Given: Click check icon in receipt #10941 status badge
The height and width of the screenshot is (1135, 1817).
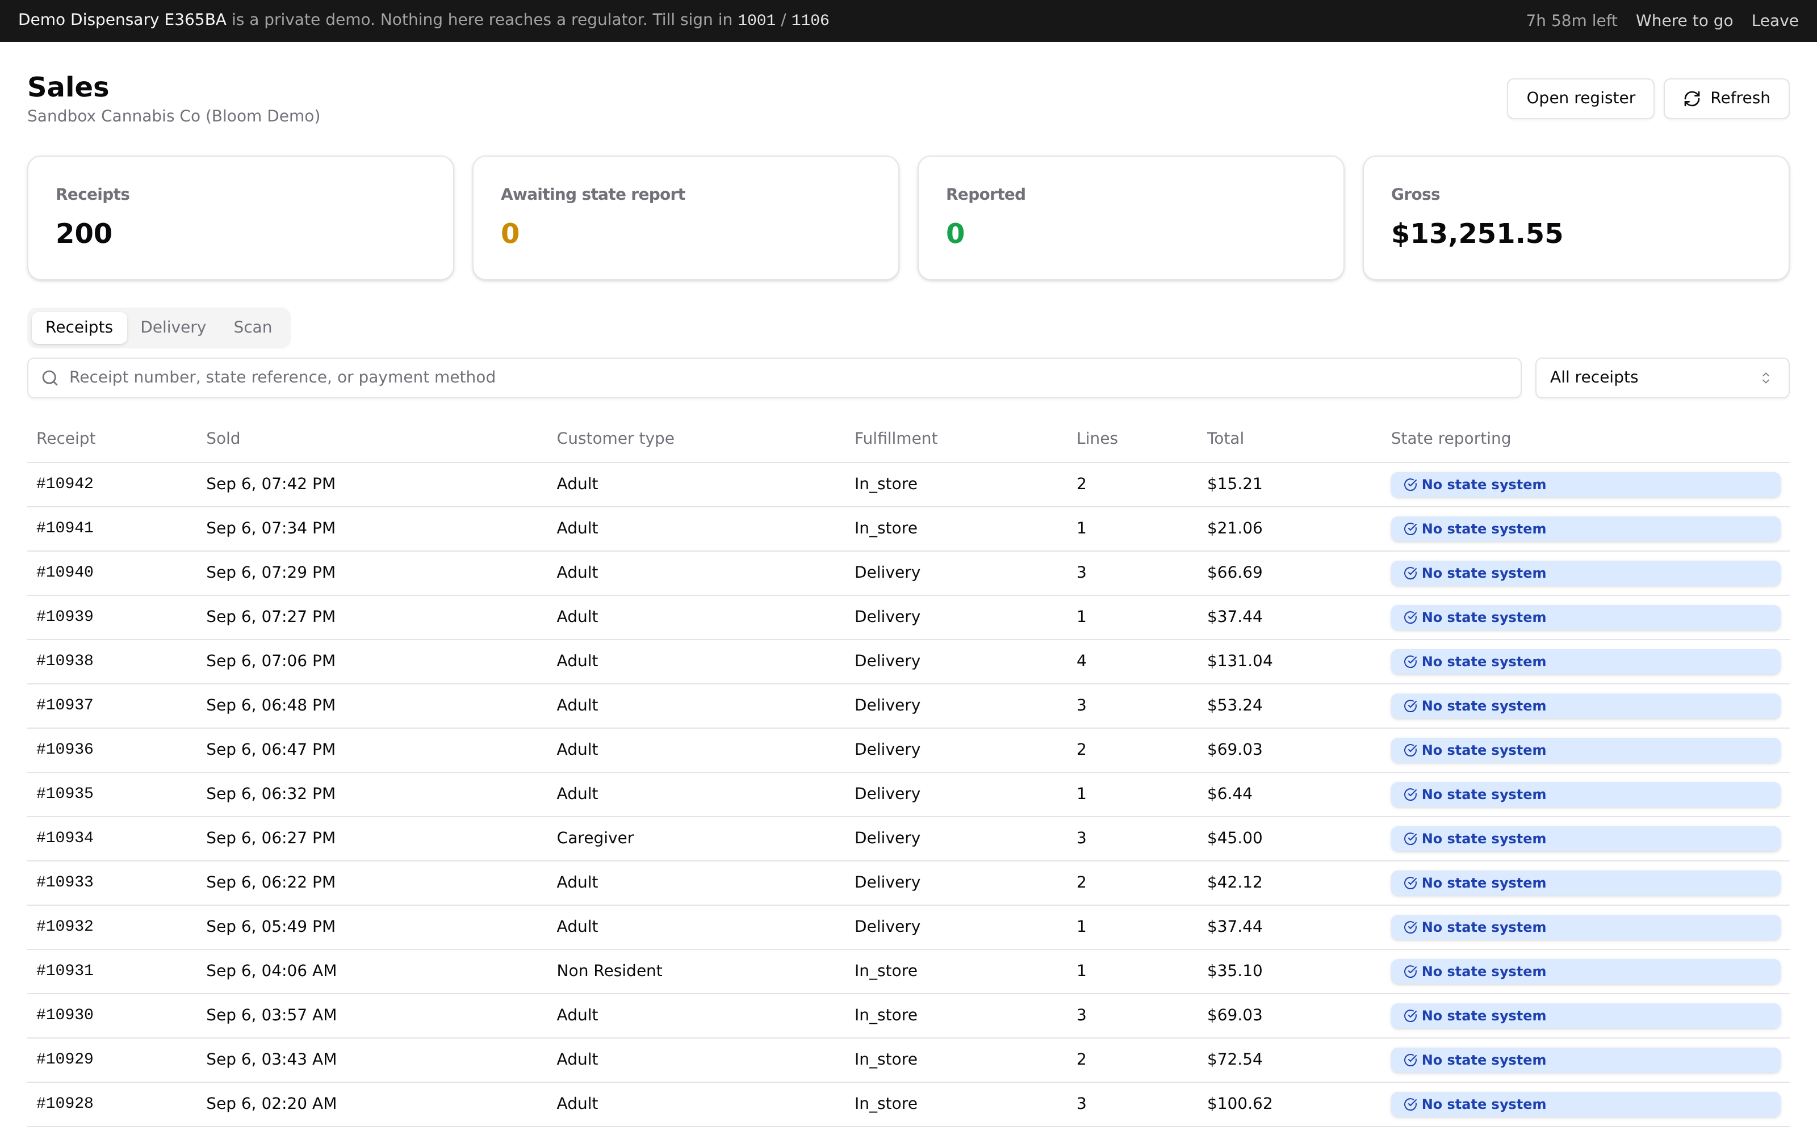Looking at the screenshot, I should click(x=1410, y=529).
